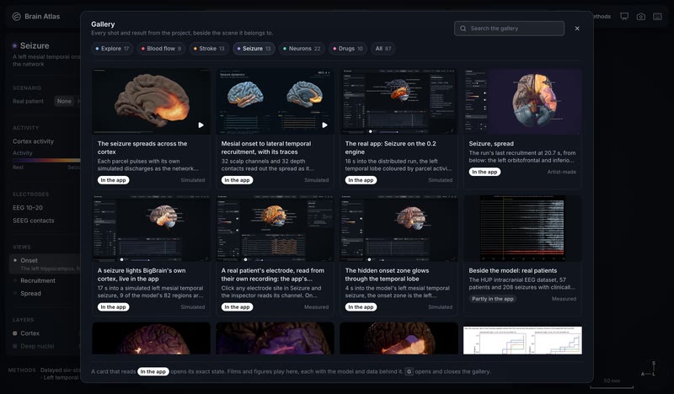This screenshot has height=394, width=674.
Task: Click 'In the app' on real app Seizure card
Action: [x=361, y=180]
